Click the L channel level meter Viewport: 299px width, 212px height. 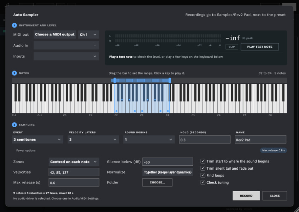[168, 36]
